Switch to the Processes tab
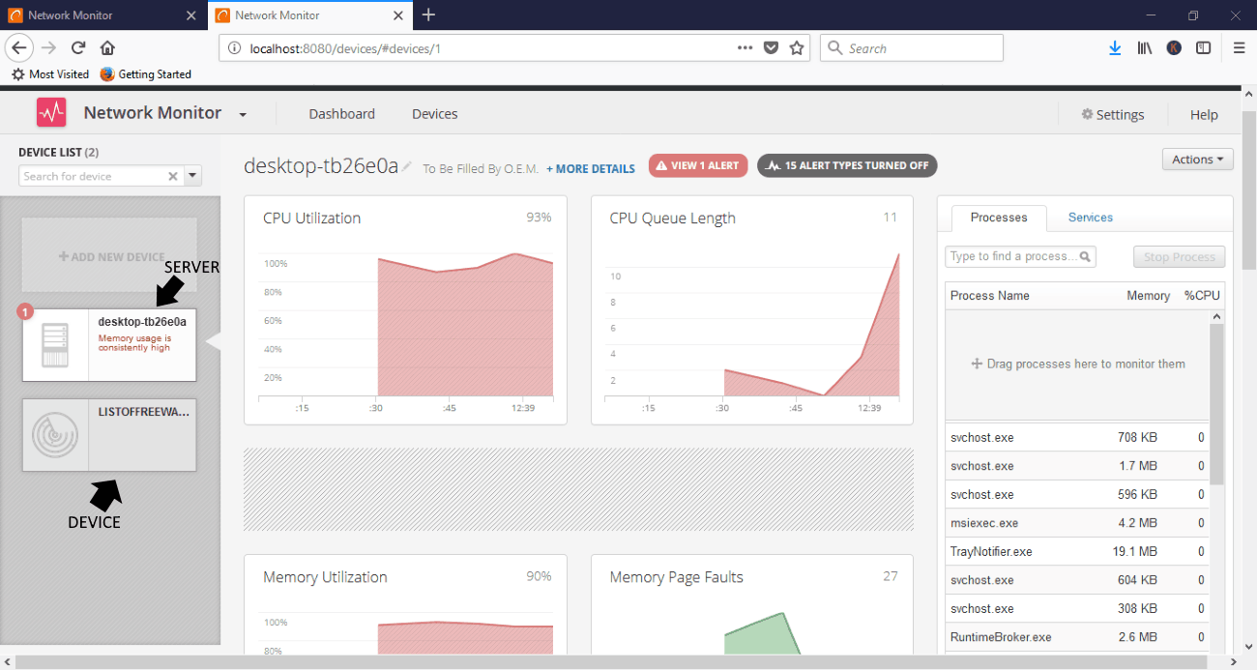The image size is (1257, 670). [998, 218]
